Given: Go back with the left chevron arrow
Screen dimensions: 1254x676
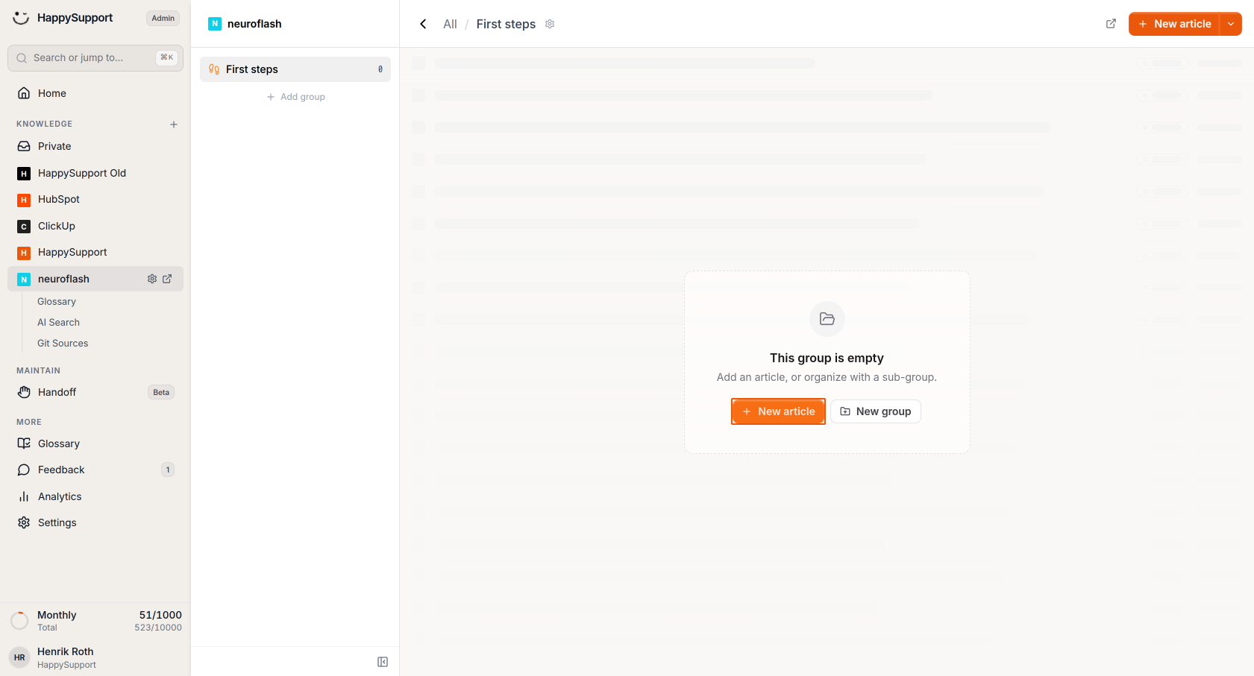Looking at the screenshot, I should click(x=423, y=24).
